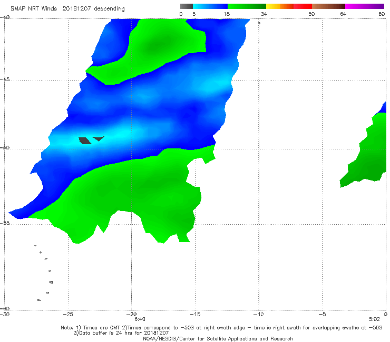Click the swath time '5:02'

[x=374, y=319]
